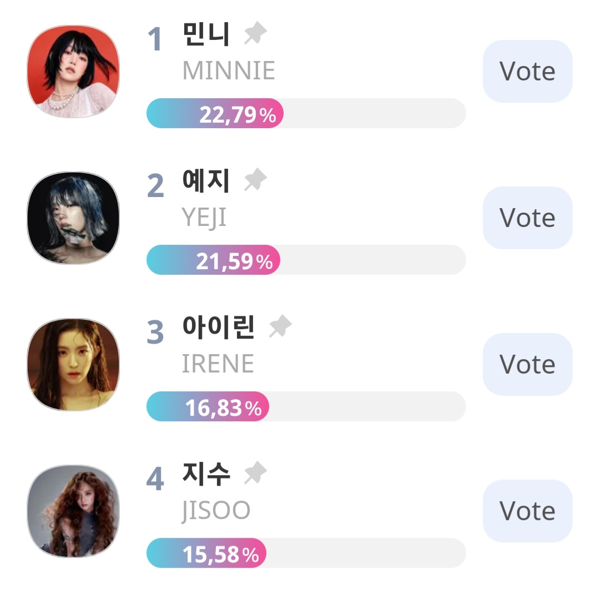Cast a vote for IRENE
This screenshot has width=595, height=595.
coord(527,365)
